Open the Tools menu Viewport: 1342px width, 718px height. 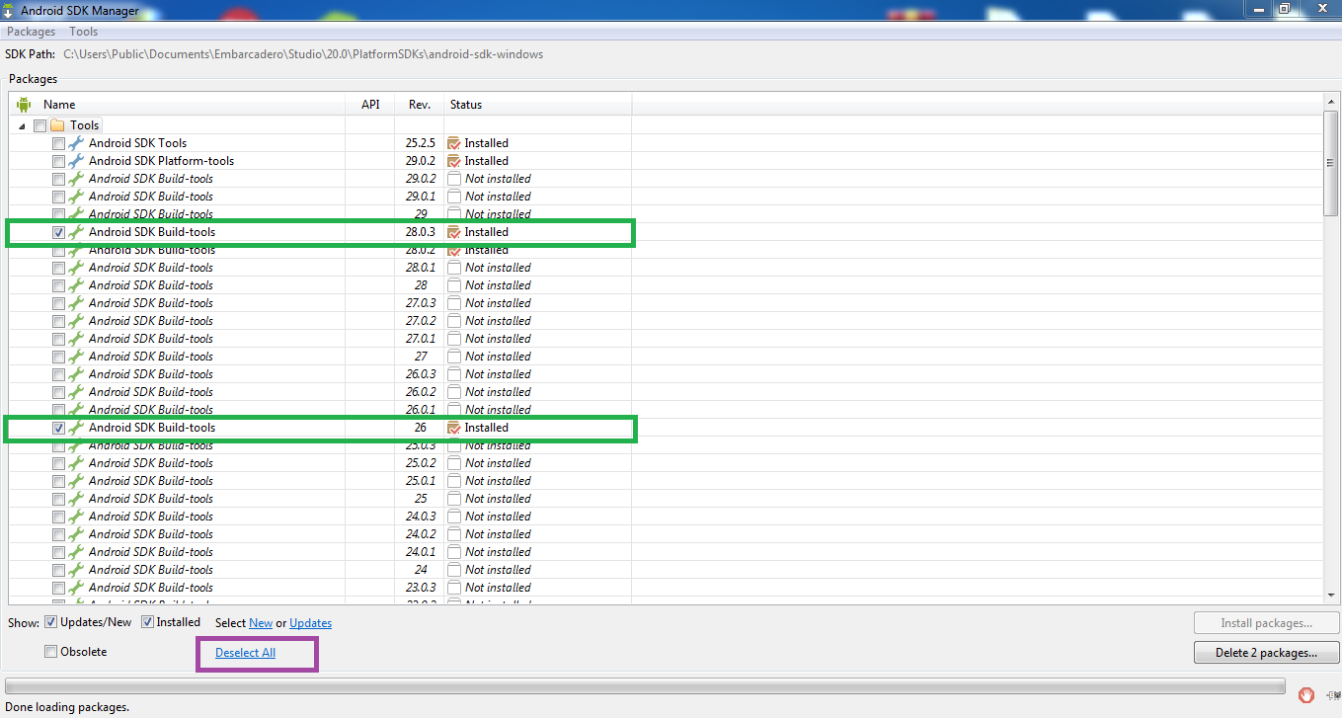click(84, 32)
